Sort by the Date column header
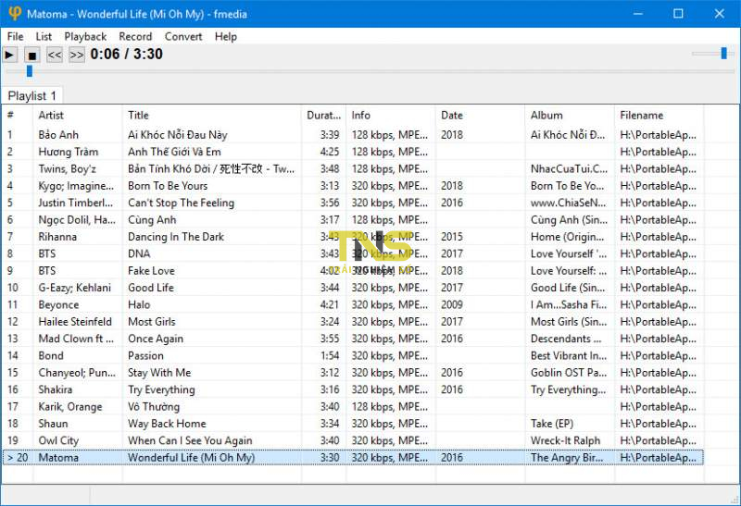741x506 pixels. (480, 116)
